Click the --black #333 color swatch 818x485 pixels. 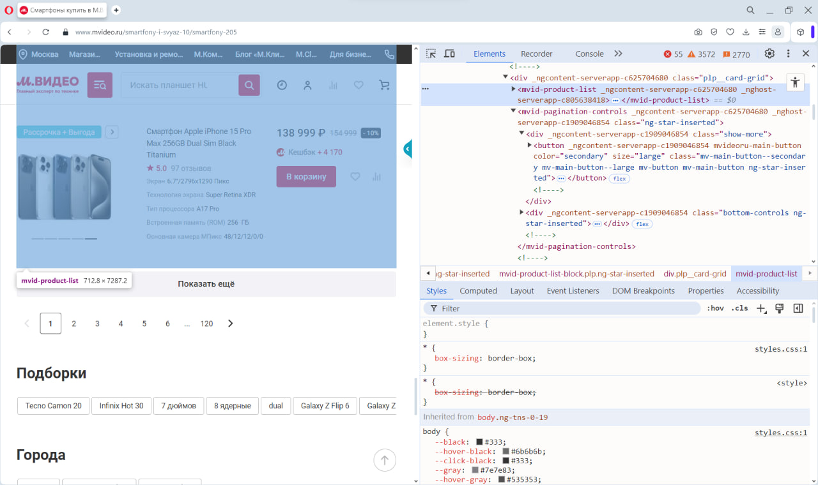(479, 442)
